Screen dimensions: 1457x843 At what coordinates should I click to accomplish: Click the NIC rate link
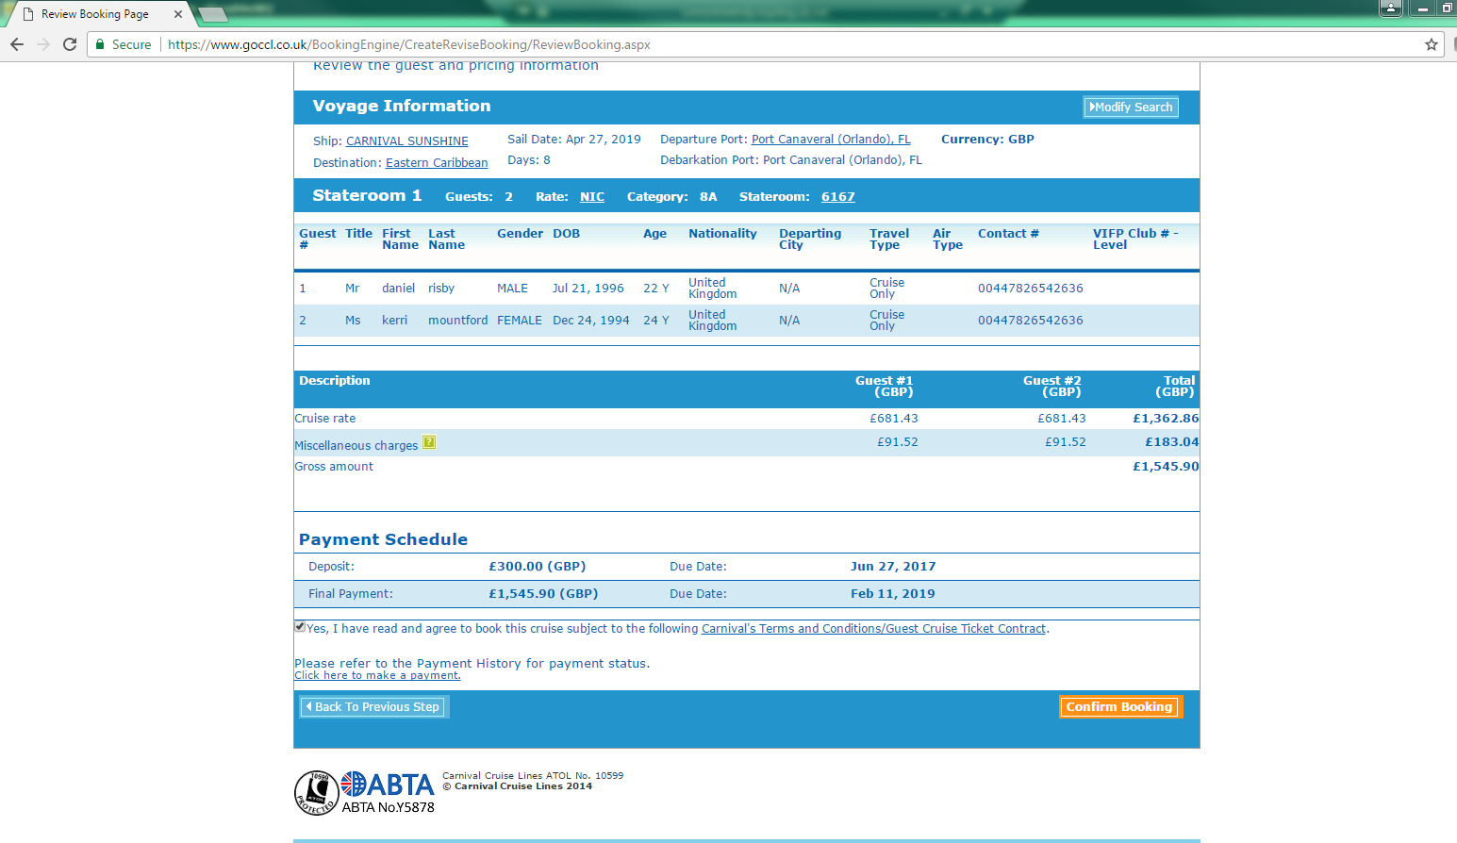pos(592,197)
